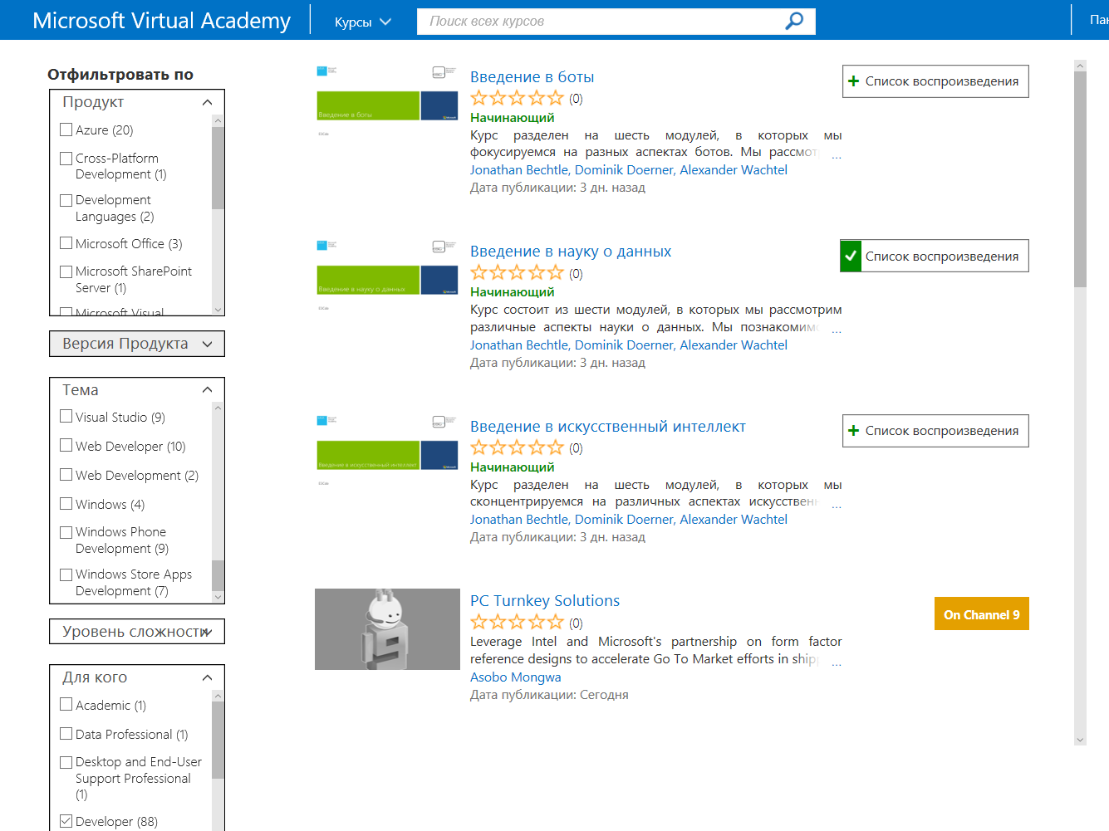Check Desktop and End-User Support Professional filter
Image resolution: width=1109 pixels, height=831 pixels.
click(x=66, y=762)
